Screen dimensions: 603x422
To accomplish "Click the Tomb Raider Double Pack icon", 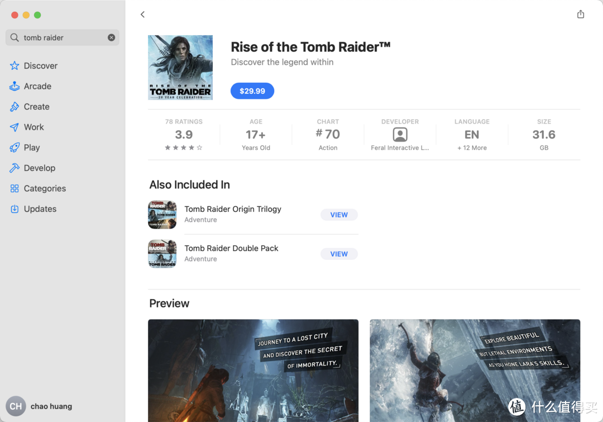I will click(x=162, y=254).
